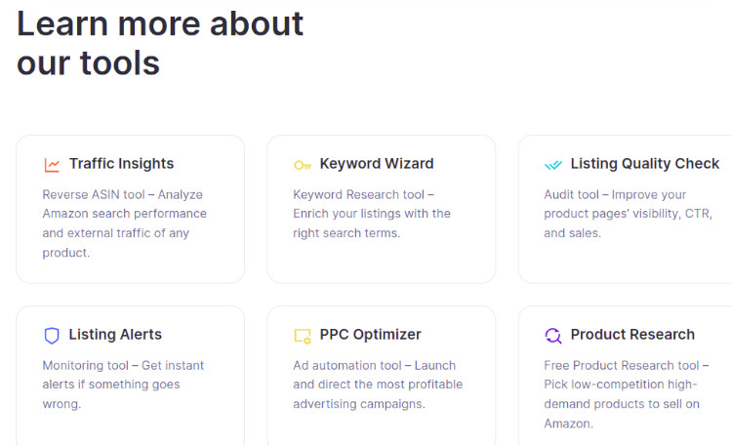Click the Ad automation tool description
This screenshot has width=732, height=446.
378,385
